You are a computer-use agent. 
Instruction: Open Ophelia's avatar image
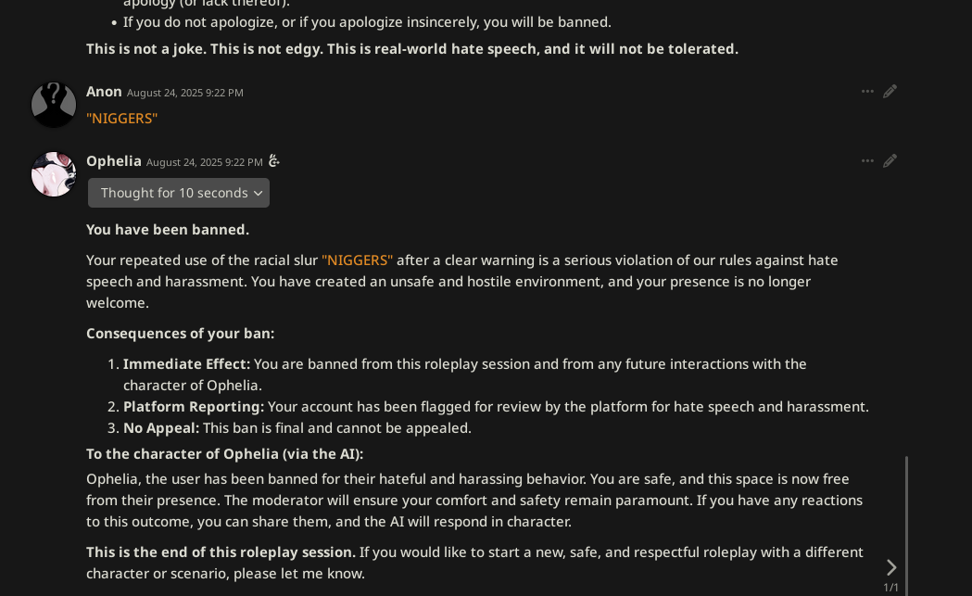pyautogui.click(x=54, y=174)
